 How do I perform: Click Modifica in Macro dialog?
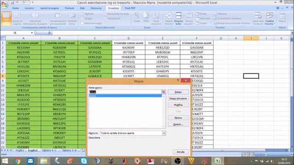click(x=178, y=105)
